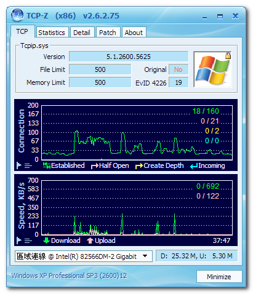
Task: Click the list lines icon in Speed graph
Action: point(28,240)
